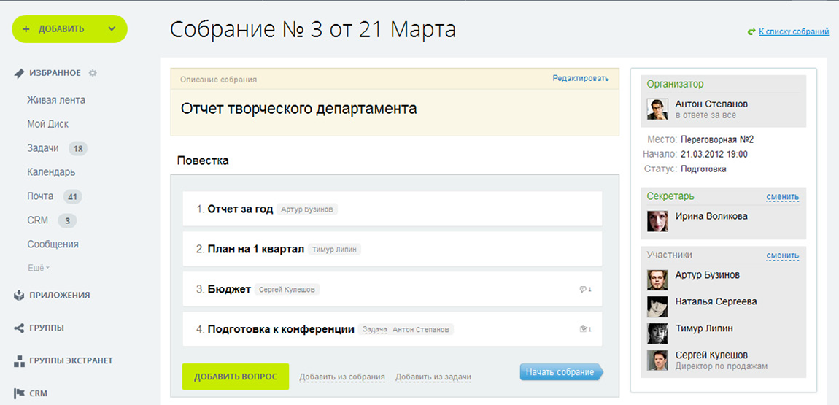Click the Начать собрание button
The width and height of the screenshot is (839, 405).
pos(561,372)
